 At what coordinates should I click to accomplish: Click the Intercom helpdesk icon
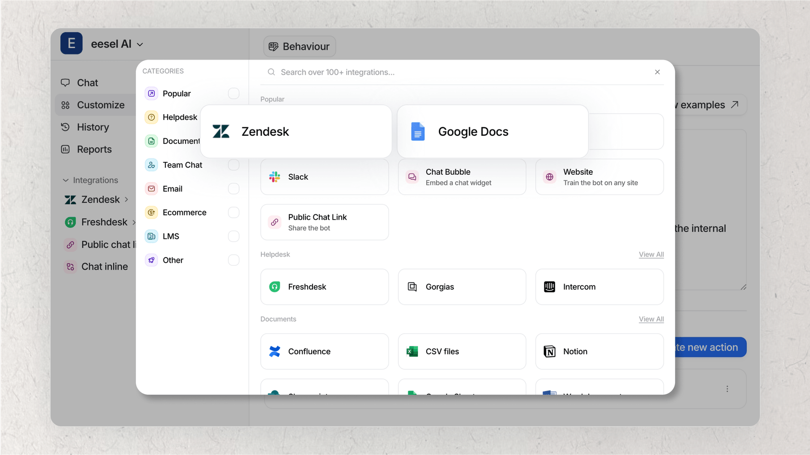point(549,286)
